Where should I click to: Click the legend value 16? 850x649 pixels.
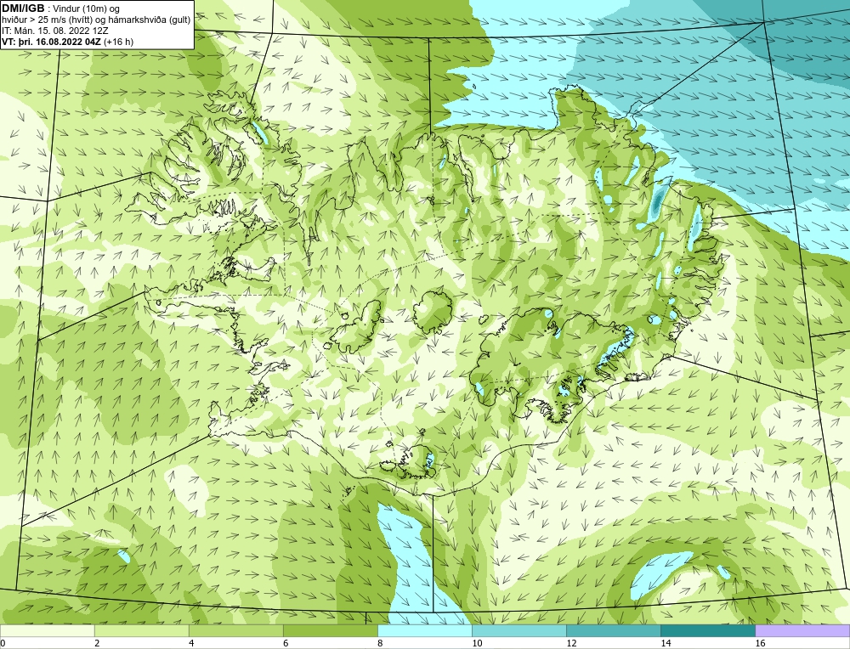(760, 643)
